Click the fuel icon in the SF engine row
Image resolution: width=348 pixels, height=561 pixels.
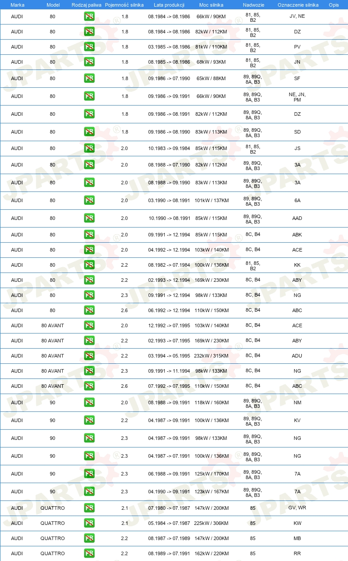[89, 78]
